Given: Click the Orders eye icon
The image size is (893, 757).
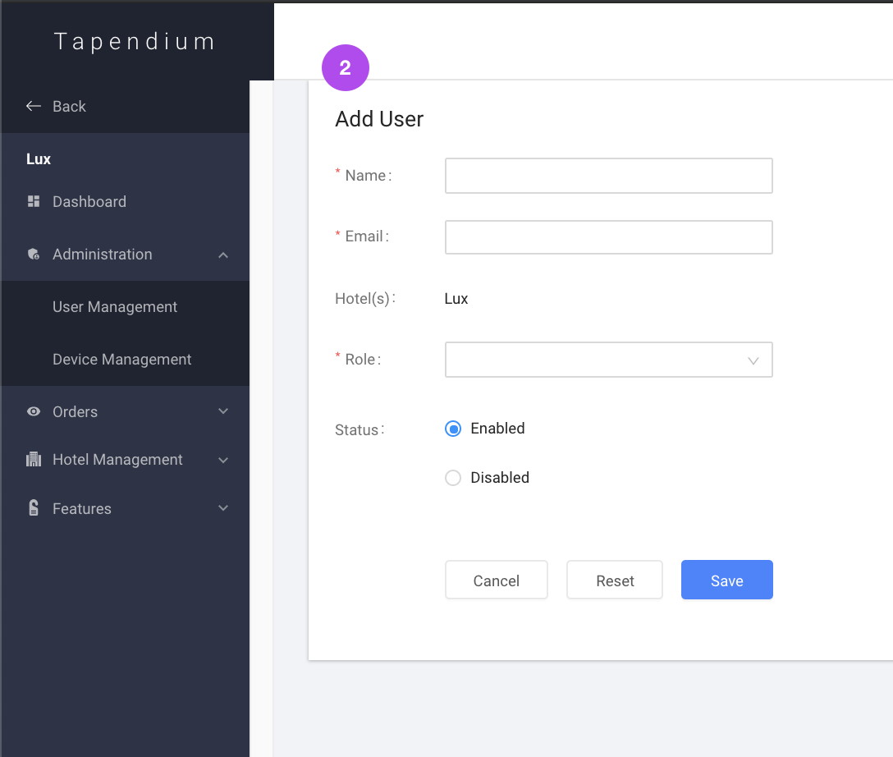Looking at the screenshot, I should tap(34, 411).
